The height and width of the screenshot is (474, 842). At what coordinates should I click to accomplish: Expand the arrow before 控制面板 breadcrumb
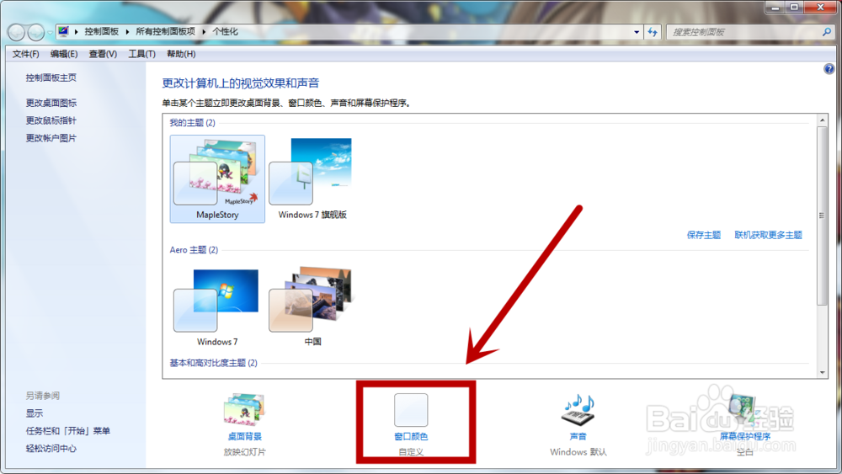(x=77, y=32)
